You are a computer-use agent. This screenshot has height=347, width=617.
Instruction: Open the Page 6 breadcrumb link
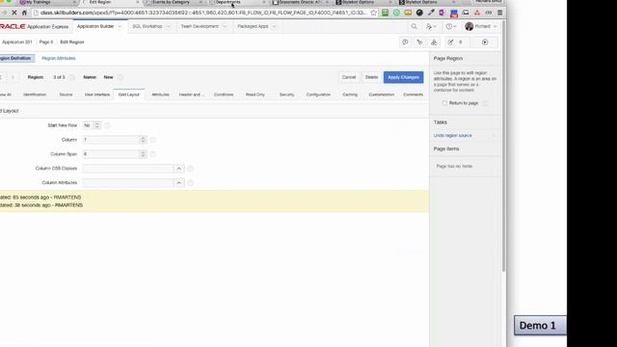point(46,42)
